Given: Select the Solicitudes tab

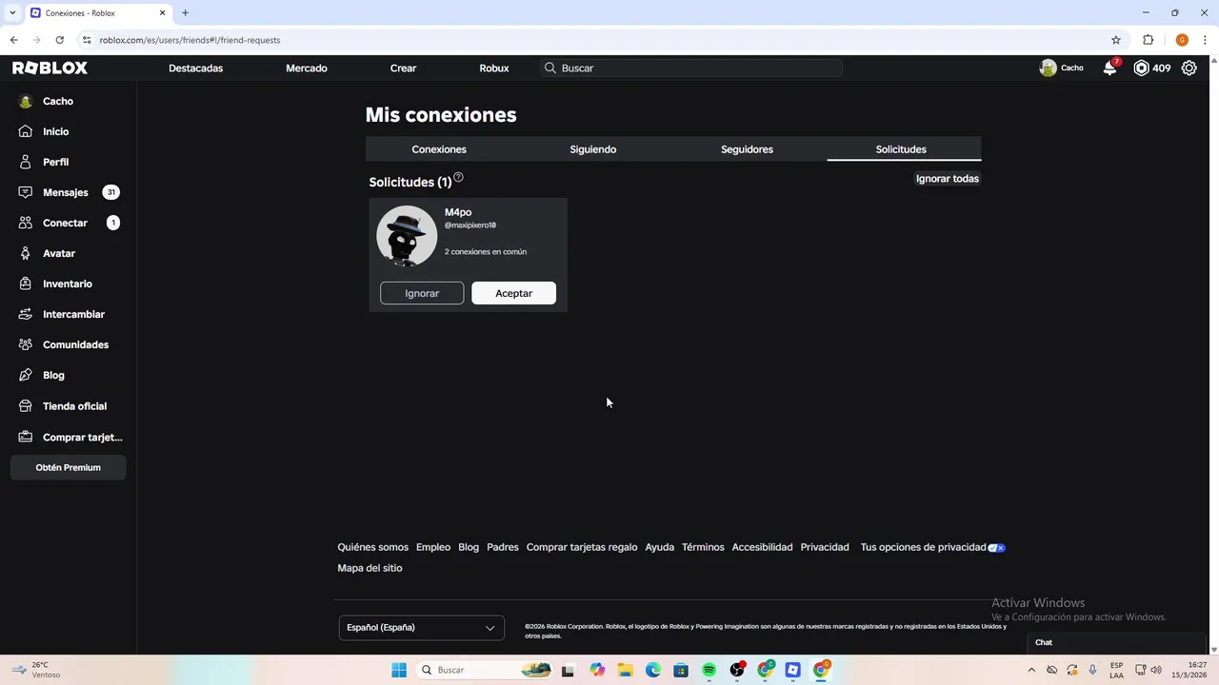Looking at the screenshot, I should coord(901,149).
